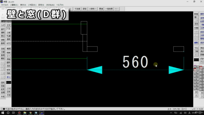
Task: Toggle layer 3 square button
Action: (x=201, y=77)
